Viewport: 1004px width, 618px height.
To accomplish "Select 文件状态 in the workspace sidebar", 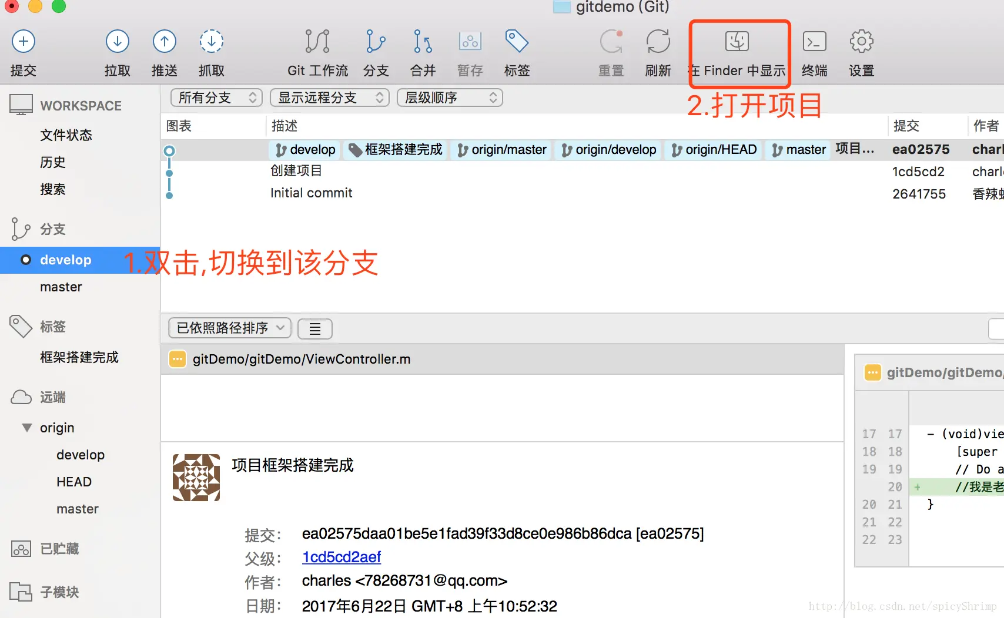I will click(66, 135).
